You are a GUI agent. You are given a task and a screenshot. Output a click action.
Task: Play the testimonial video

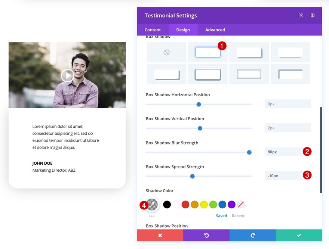pyautogui.click(x=67, y=75)
